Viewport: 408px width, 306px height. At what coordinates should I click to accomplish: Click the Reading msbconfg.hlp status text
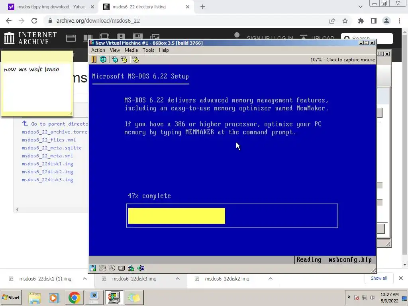point(334,260)
